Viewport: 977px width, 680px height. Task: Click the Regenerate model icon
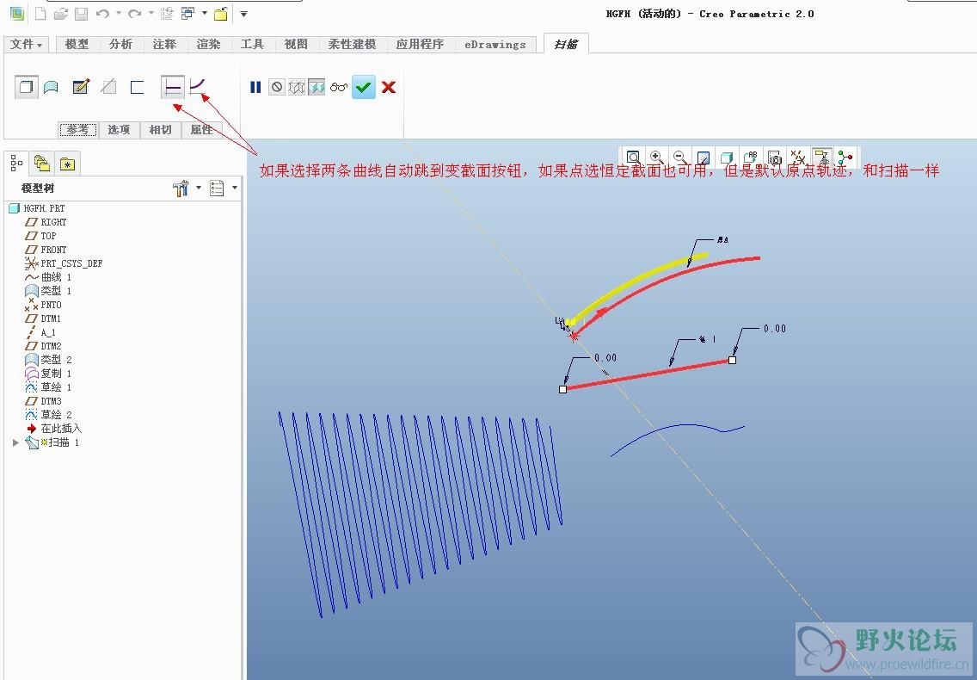click(x=166, y=14)
